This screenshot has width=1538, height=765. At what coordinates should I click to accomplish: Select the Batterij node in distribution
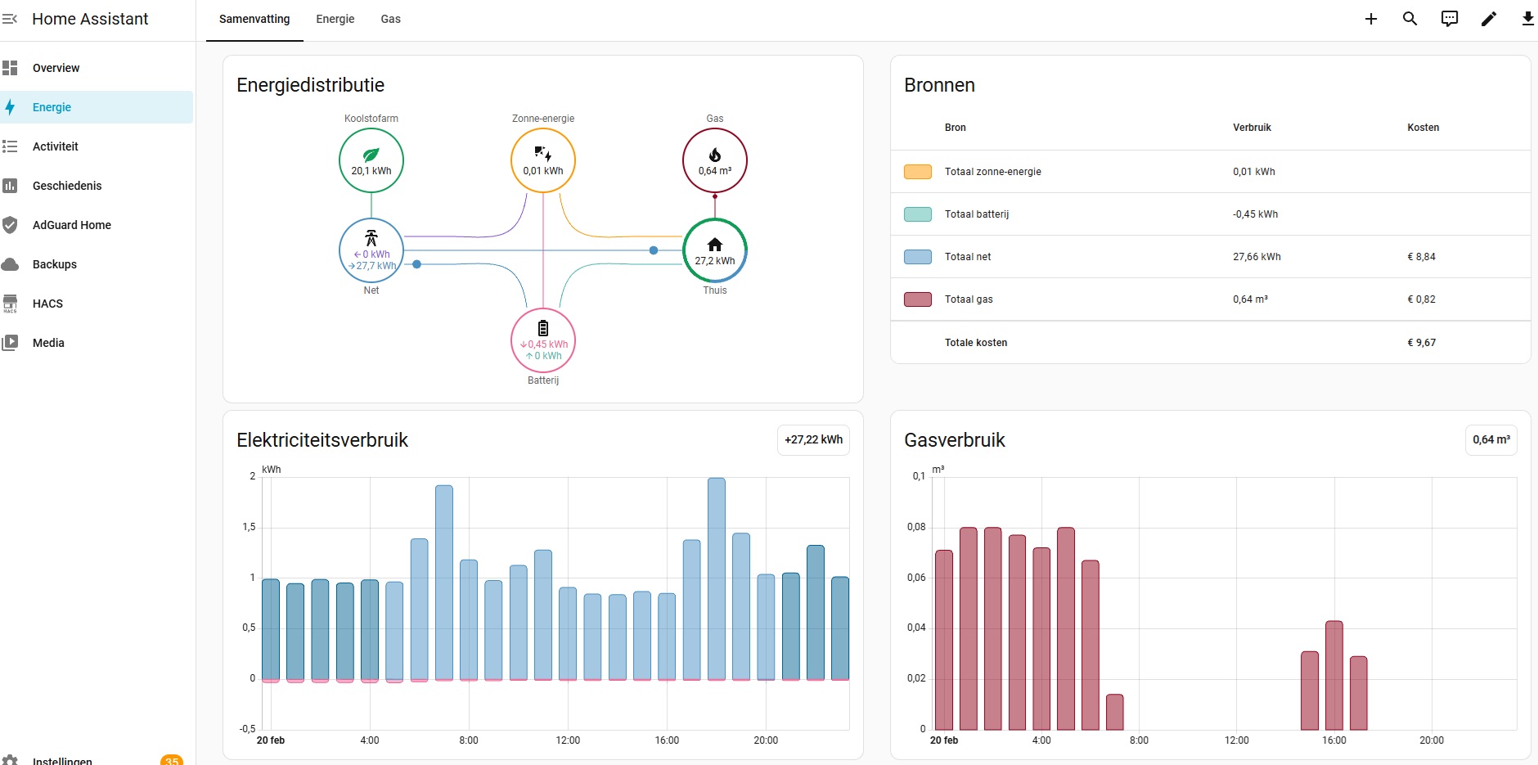543,340
